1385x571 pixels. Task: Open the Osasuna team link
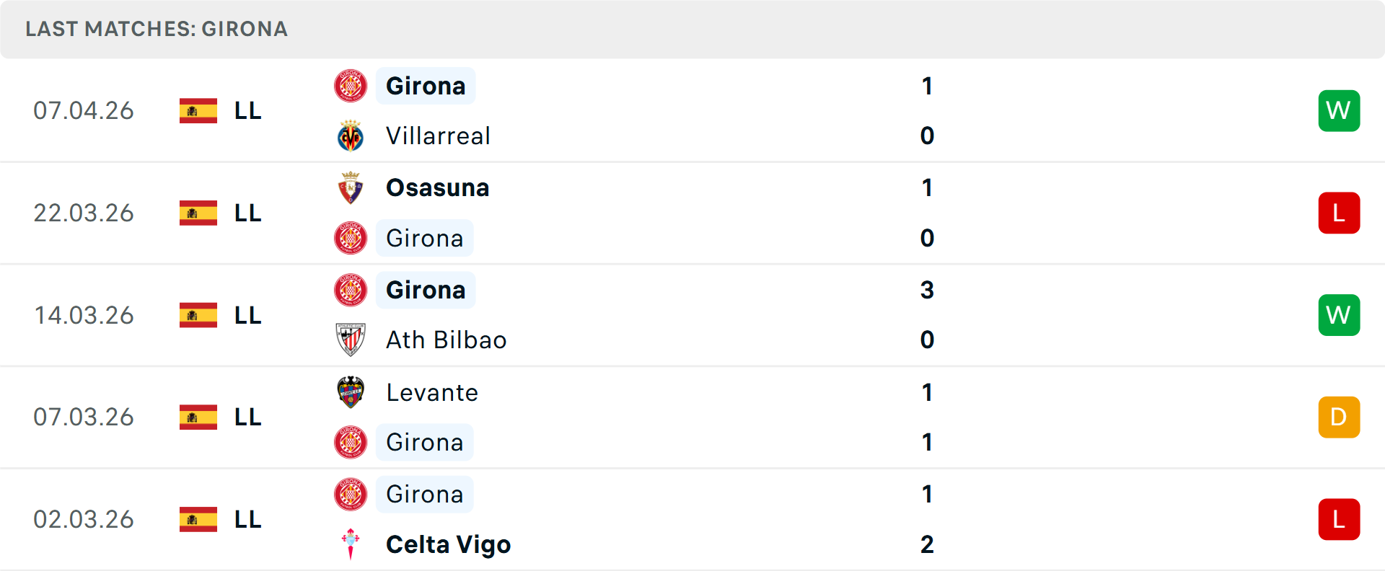pos(437,188)
